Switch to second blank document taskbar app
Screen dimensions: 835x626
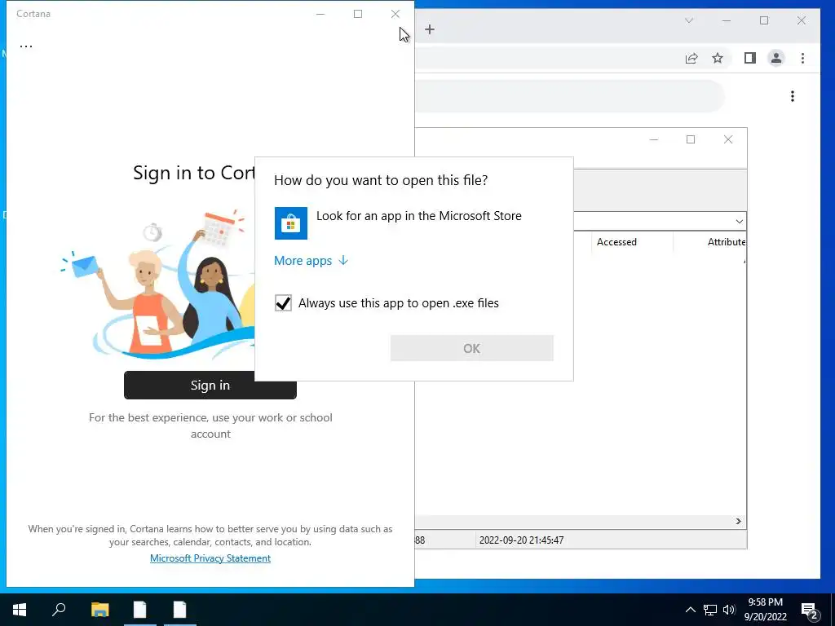click(x=180, y=610)
